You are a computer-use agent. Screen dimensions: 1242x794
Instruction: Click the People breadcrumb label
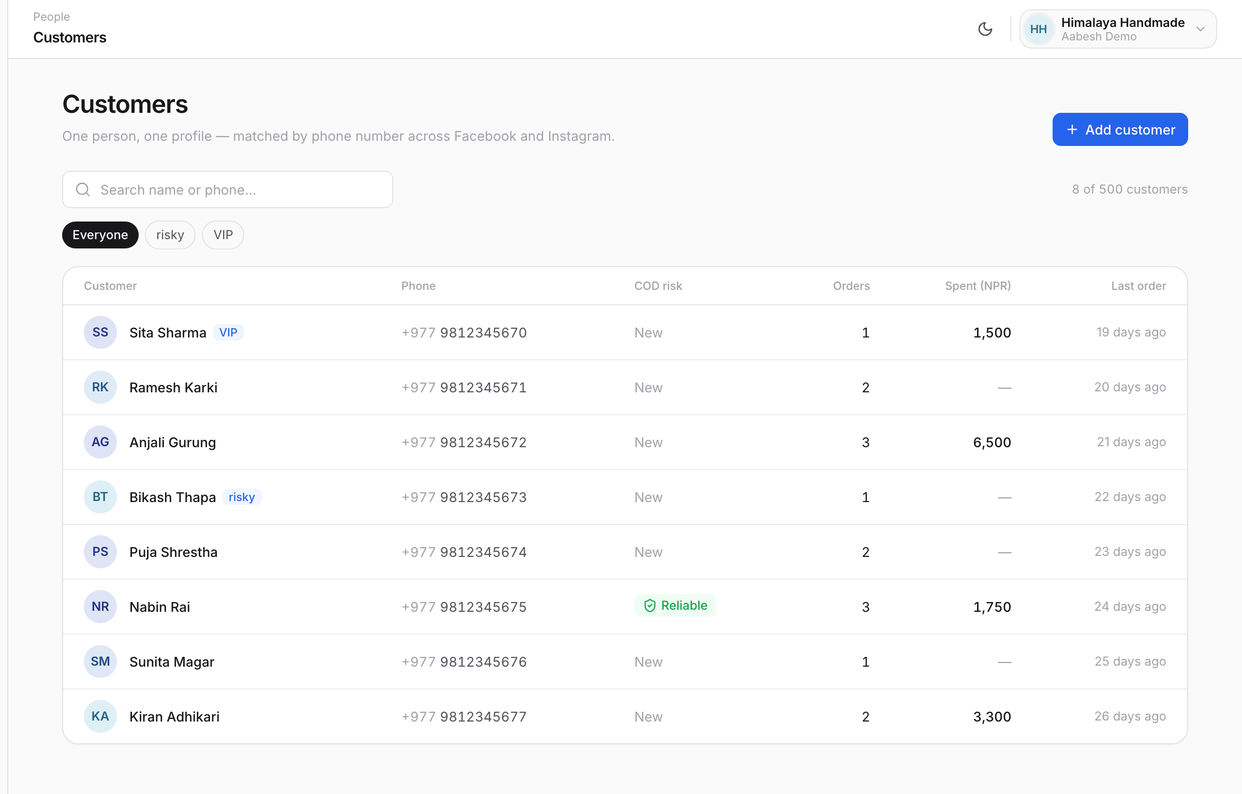pos(51,17)
